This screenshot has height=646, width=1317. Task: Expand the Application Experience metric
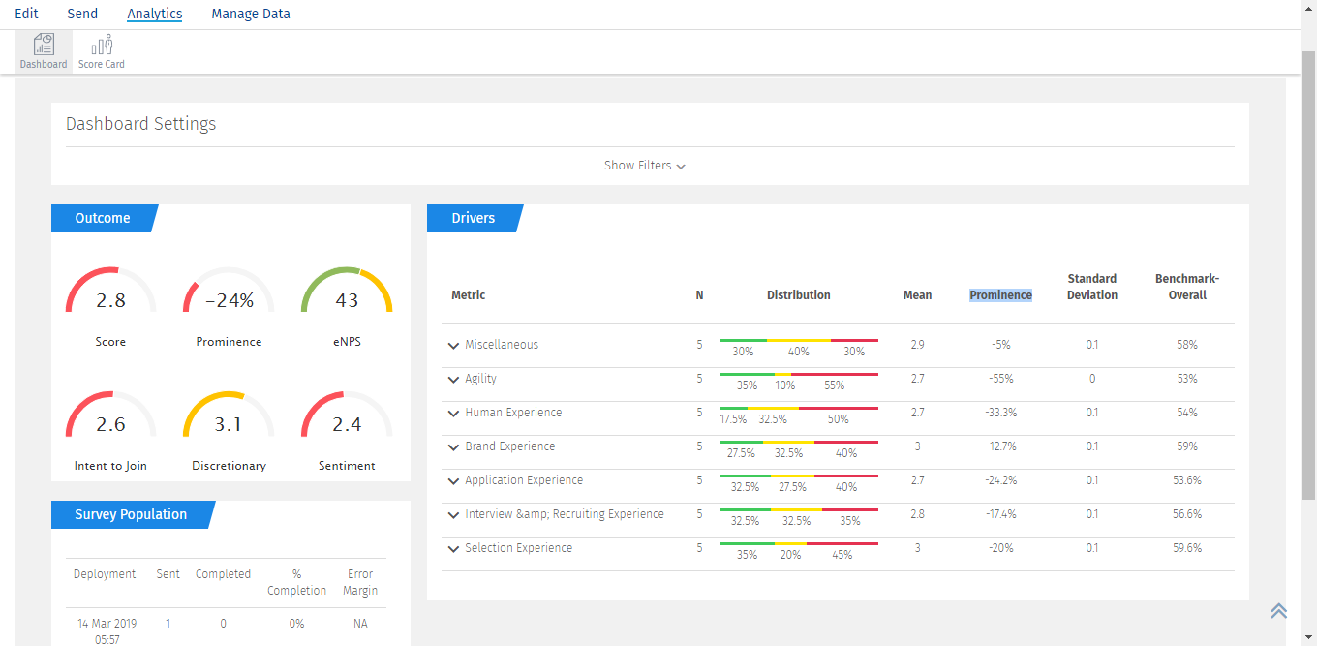[x=453, y=480]
